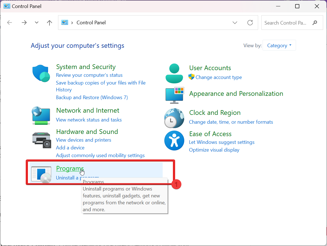Open Network and Internet heading
The width and height of the screenshot is (327, 246).
point(88,110)
